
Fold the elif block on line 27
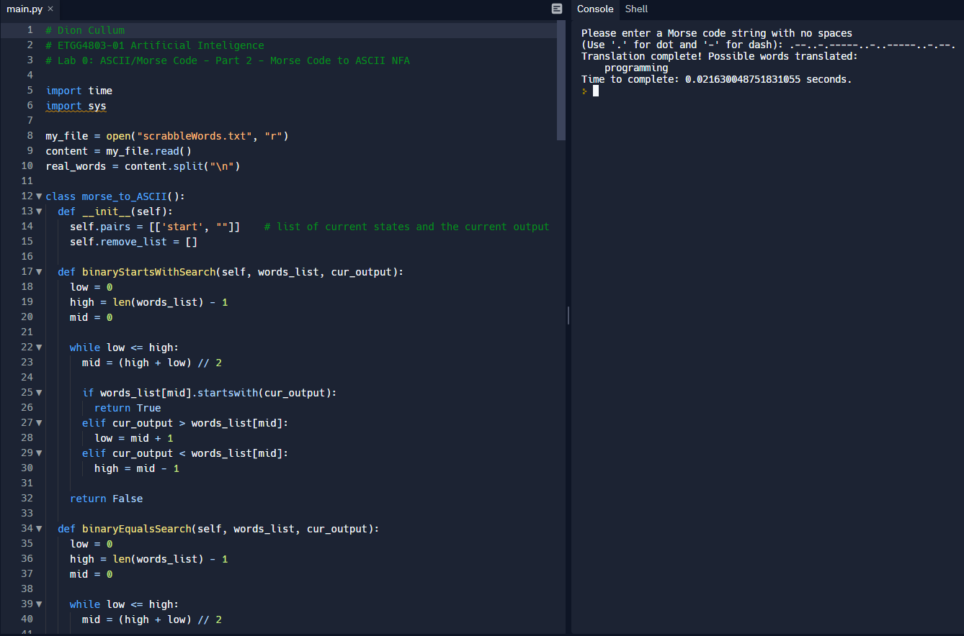tap(39, 423)
